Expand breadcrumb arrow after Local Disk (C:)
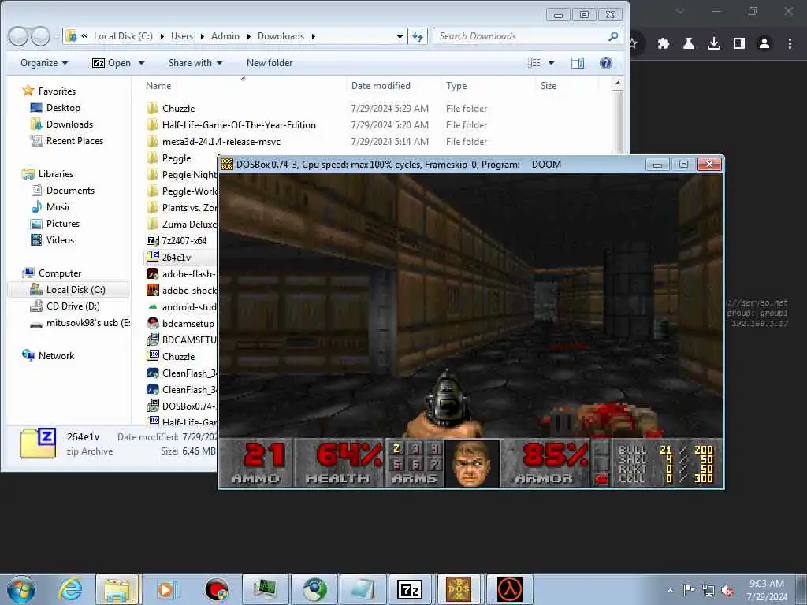Image resolution: width=807 pixels, height=605 pixels. 162,36
